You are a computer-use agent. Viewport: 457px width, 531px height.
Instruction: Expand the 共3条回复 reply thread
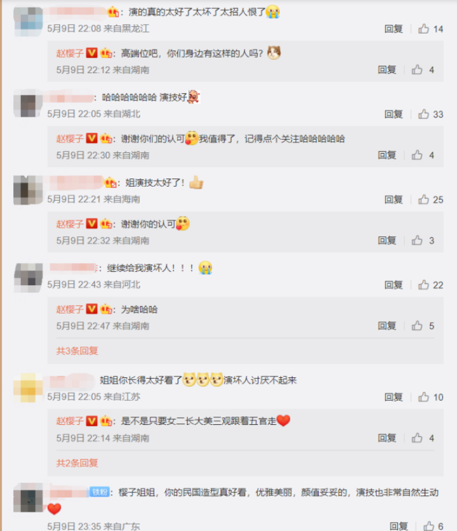click(77, 351)
